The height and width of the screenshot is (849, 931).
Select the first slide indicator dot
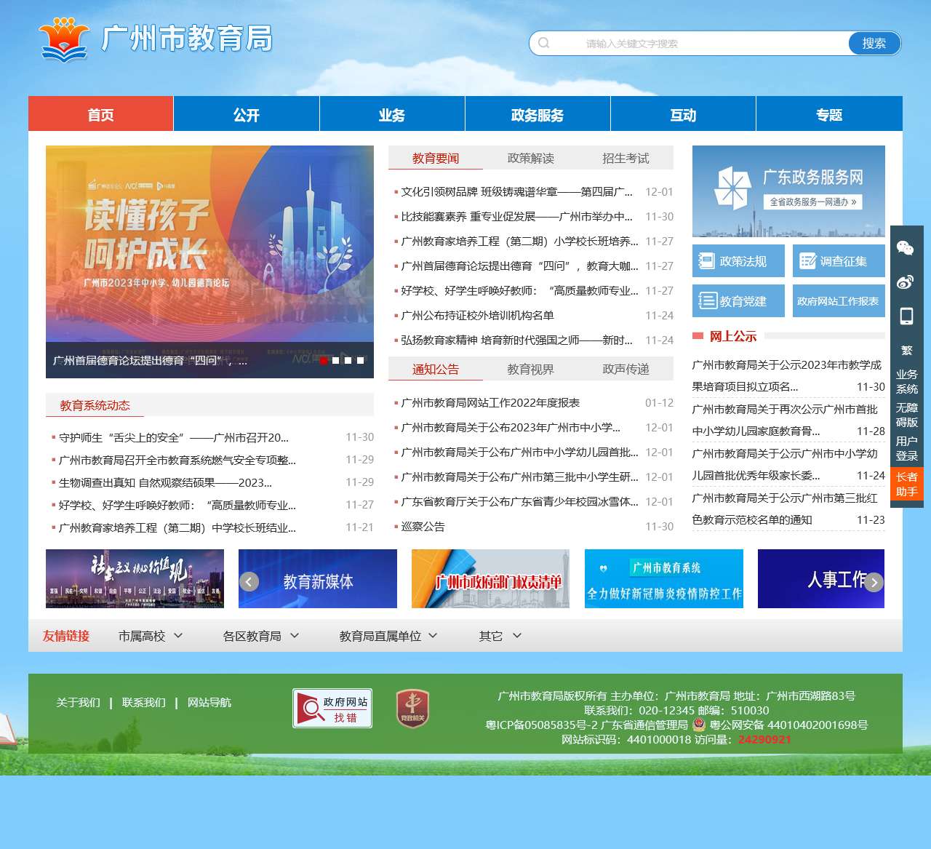[x=324, y=360]
